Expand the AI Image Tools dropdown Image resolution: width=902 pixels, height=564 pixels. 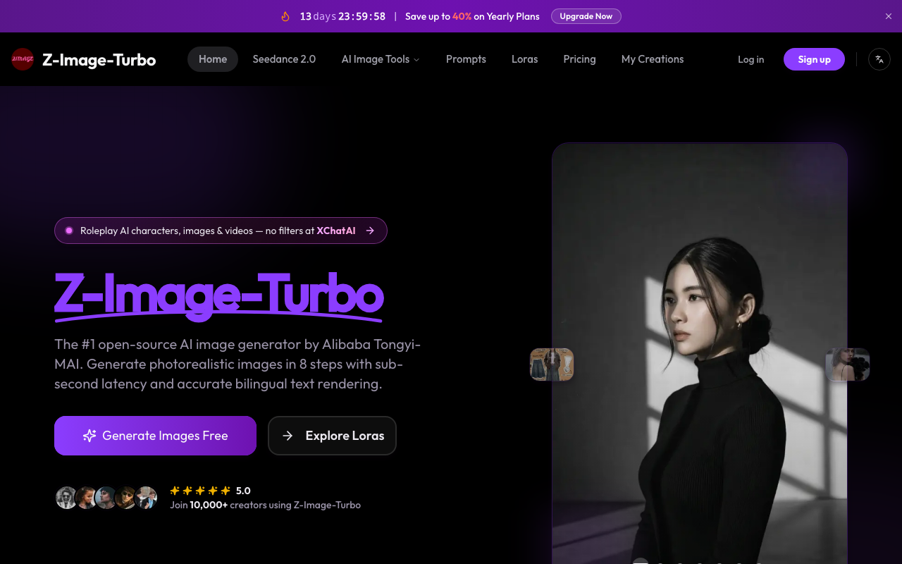click(381, 59)
